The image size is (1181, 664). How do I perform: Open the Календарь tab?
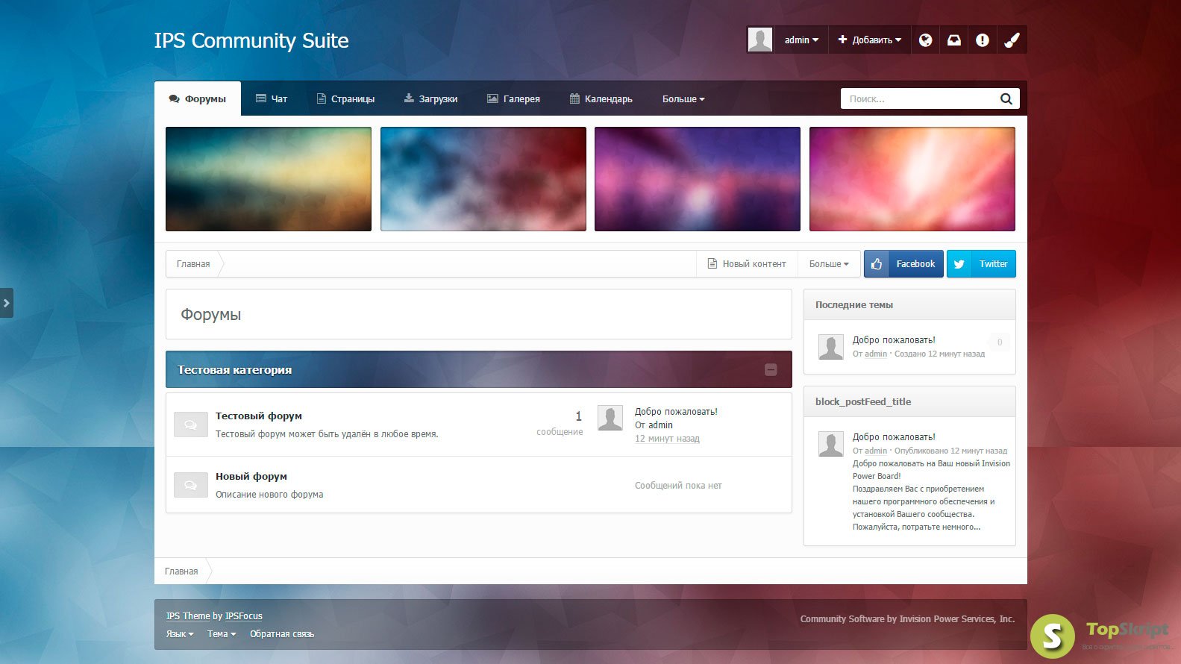point(601,98)
